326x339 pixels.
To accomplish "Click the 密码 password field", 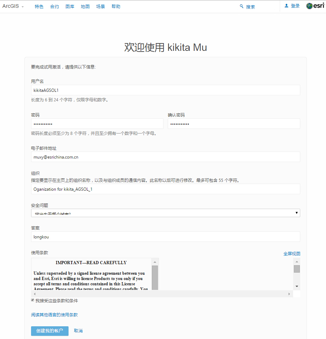I will (x=97, y=124).
